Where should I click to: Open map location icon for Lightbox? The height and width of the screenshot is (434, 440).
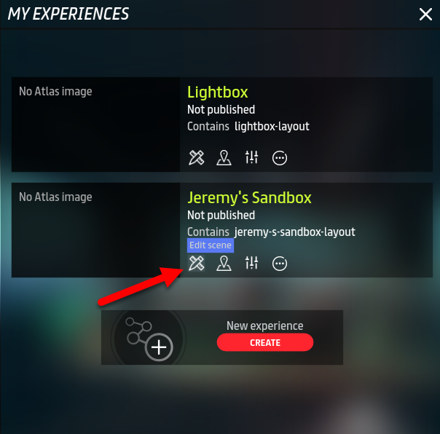coord(224,158)
